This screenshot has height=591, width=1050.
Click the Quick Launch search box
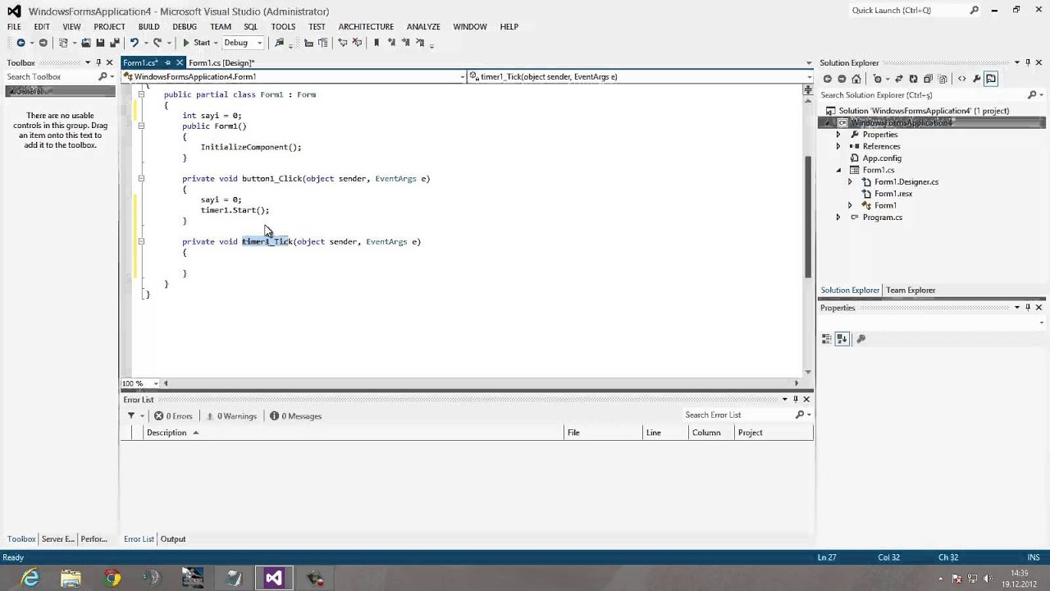tap(908, 11)
